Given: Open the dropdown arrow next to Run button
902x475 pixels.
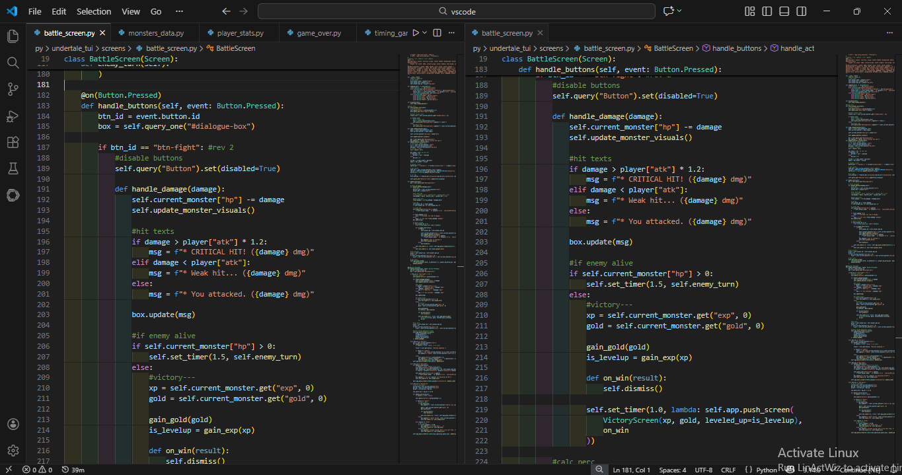Looking at the screenshot, I should [425, 32].
